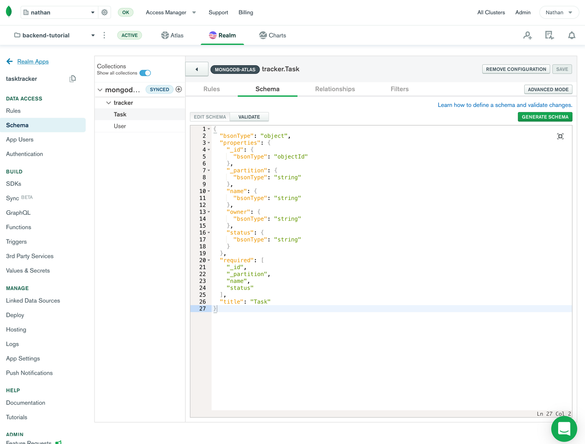The height and width of the screenshot is (444, 585).
Task: Go to Realm Apps link
Action: pos(33,62)
